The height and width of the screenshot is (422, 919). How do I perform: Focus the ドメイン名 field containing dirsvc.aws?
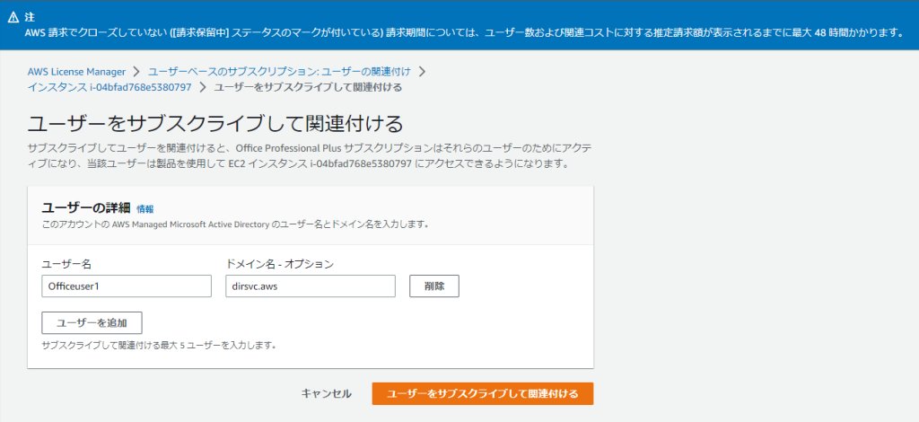click(310, 286)
